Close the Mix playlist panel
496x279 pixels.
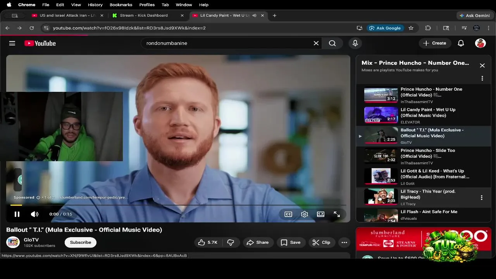[x=482, y=65]
